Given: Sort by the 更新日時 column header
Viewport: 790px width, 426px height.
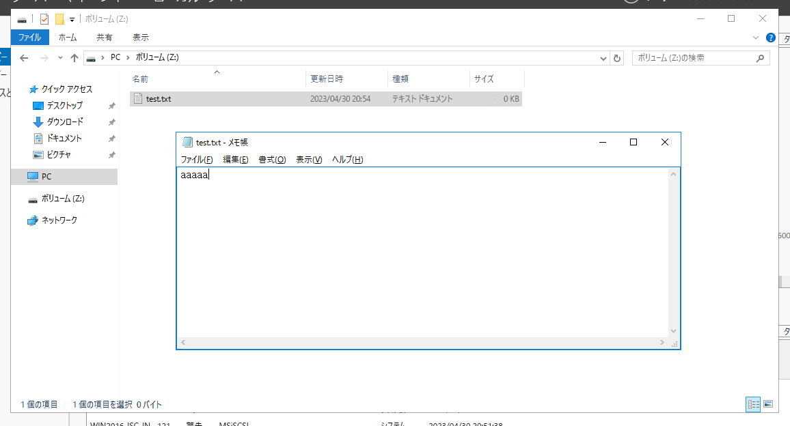Looking at the screenshot, I should (346, 79).
